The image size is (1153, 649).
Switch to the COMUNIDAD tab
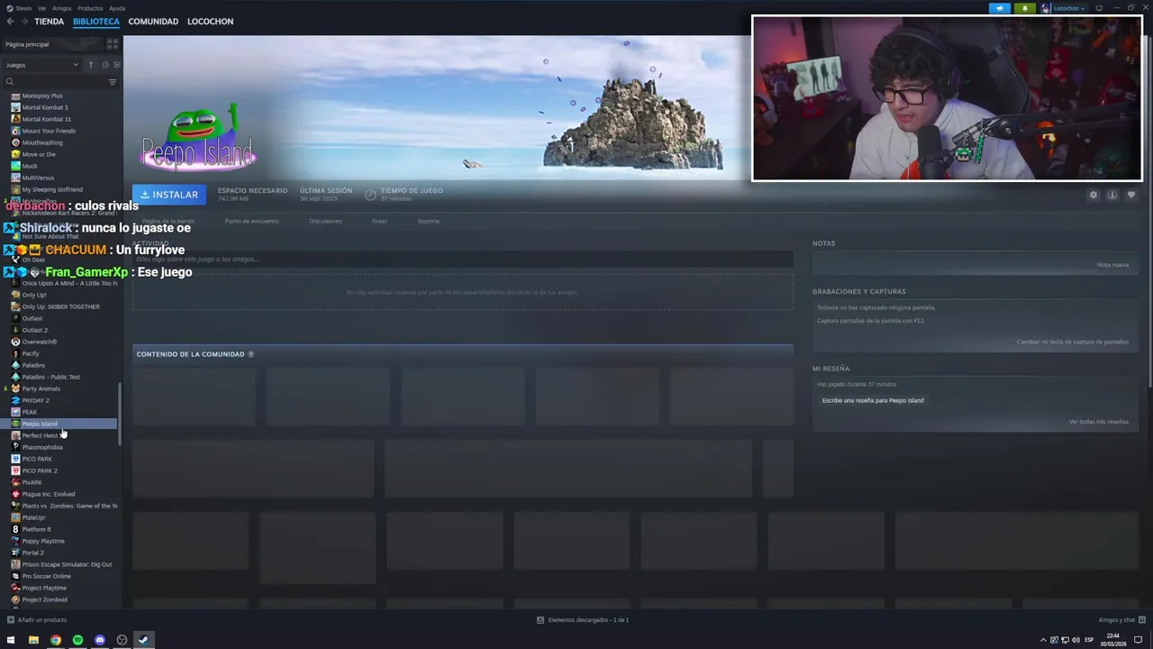tap(153, 21)
